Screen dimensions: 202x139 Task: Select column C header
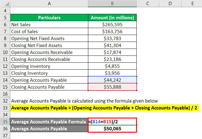(x=148, y=4)
